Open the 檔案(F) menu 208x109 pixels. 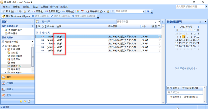tap(7, 7)
